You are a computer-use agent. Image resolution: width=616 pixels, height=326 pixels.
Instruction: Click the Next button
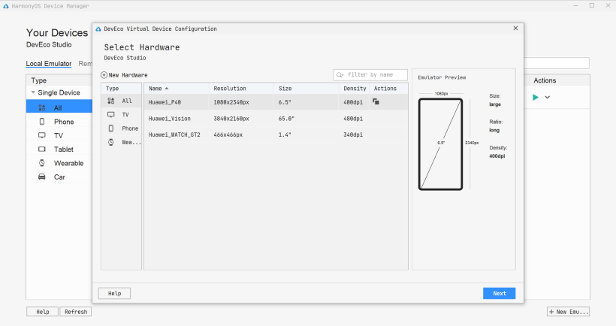click(500, 294)
